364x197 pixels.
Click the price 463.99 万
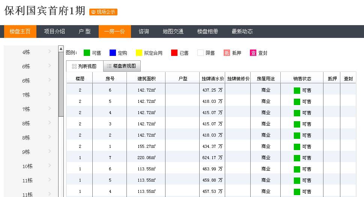[212, 169]
